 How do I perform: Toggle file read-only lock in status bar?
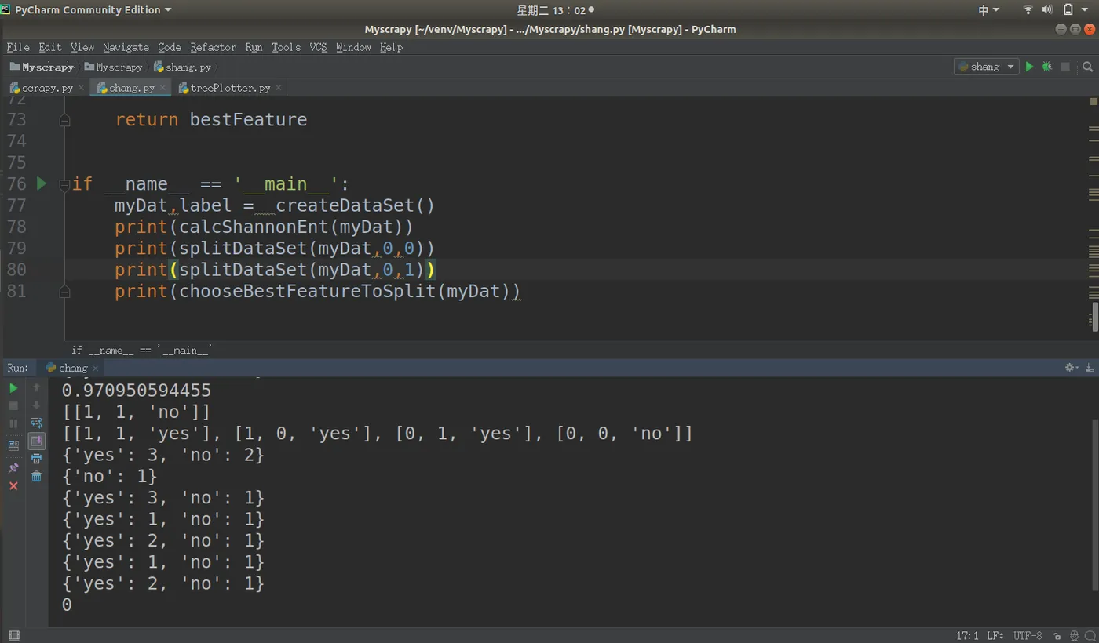[x=1058, y=635]
